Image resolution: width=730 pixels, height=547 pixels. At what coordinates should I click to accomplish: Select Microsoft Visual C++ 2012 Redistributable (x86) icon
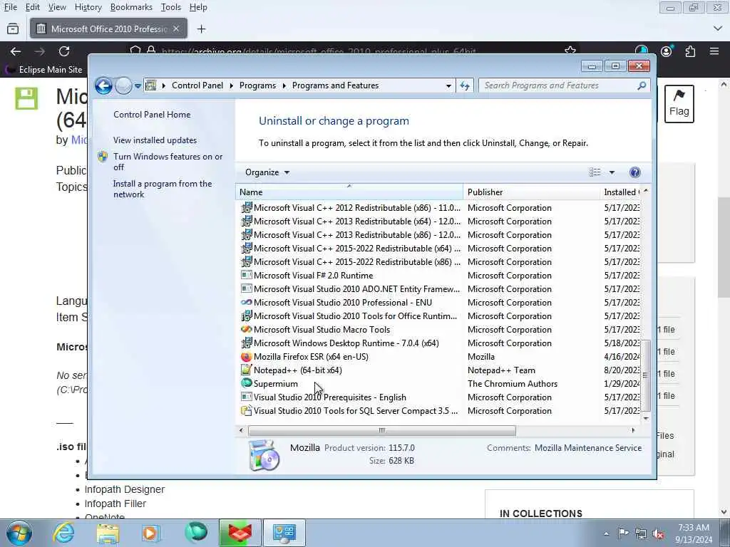tap(246, 207)
